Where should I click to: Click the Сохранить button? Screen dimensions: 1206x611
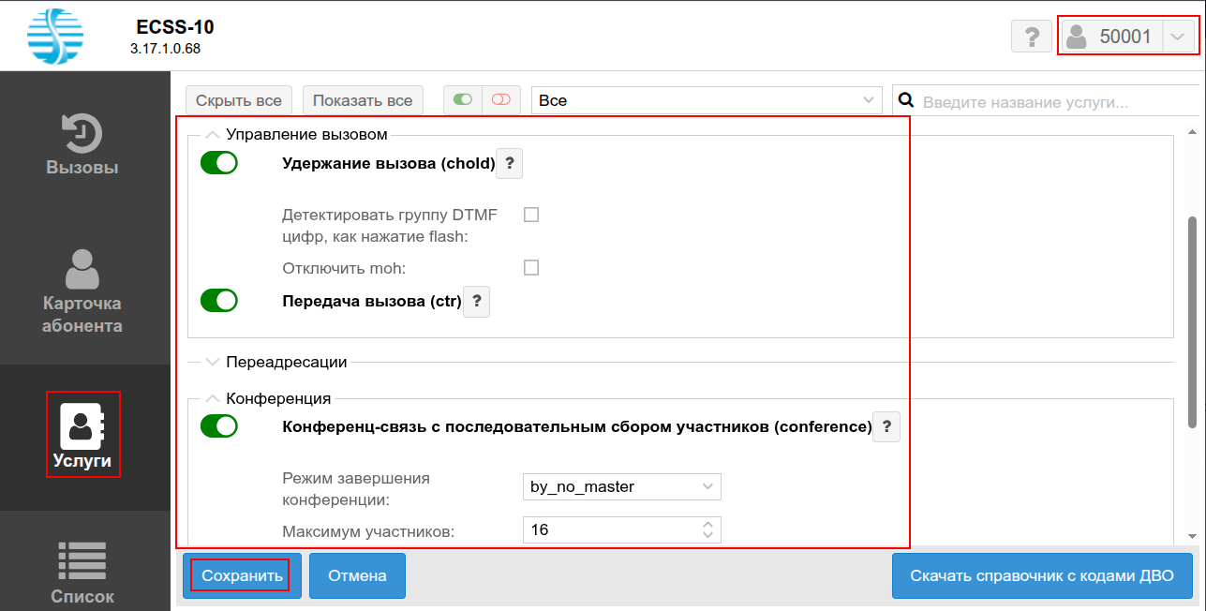click(242, 575)
